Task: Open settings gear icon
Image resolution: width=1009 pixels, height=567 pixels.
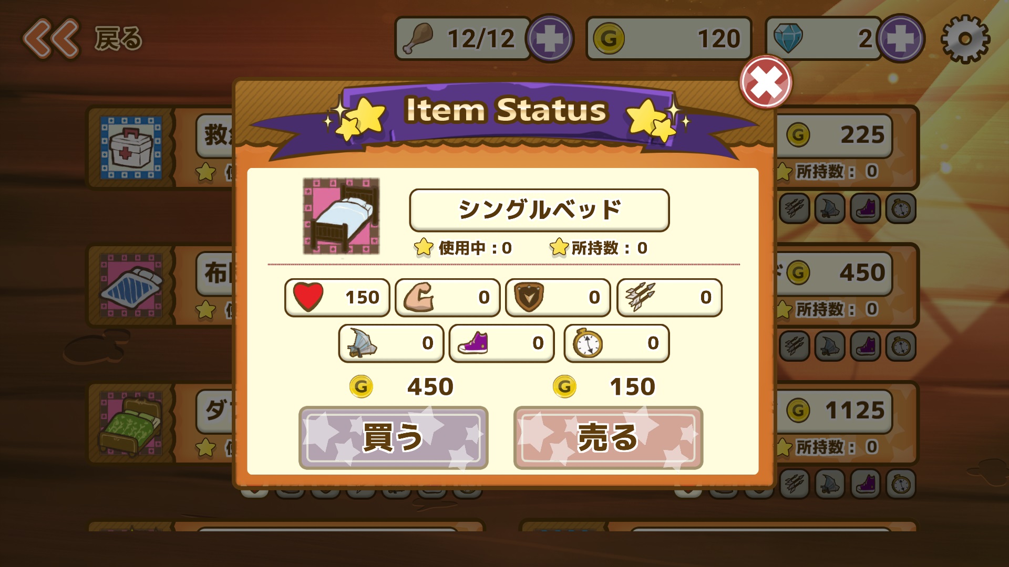Action: coord(965,39)
